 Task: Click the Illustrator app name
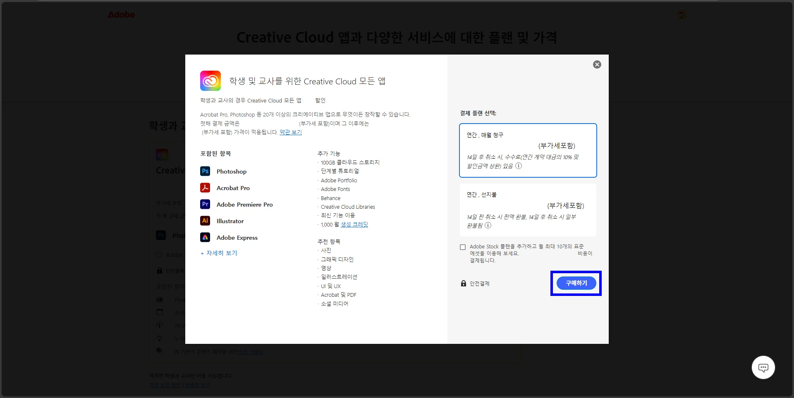point(230,221)
